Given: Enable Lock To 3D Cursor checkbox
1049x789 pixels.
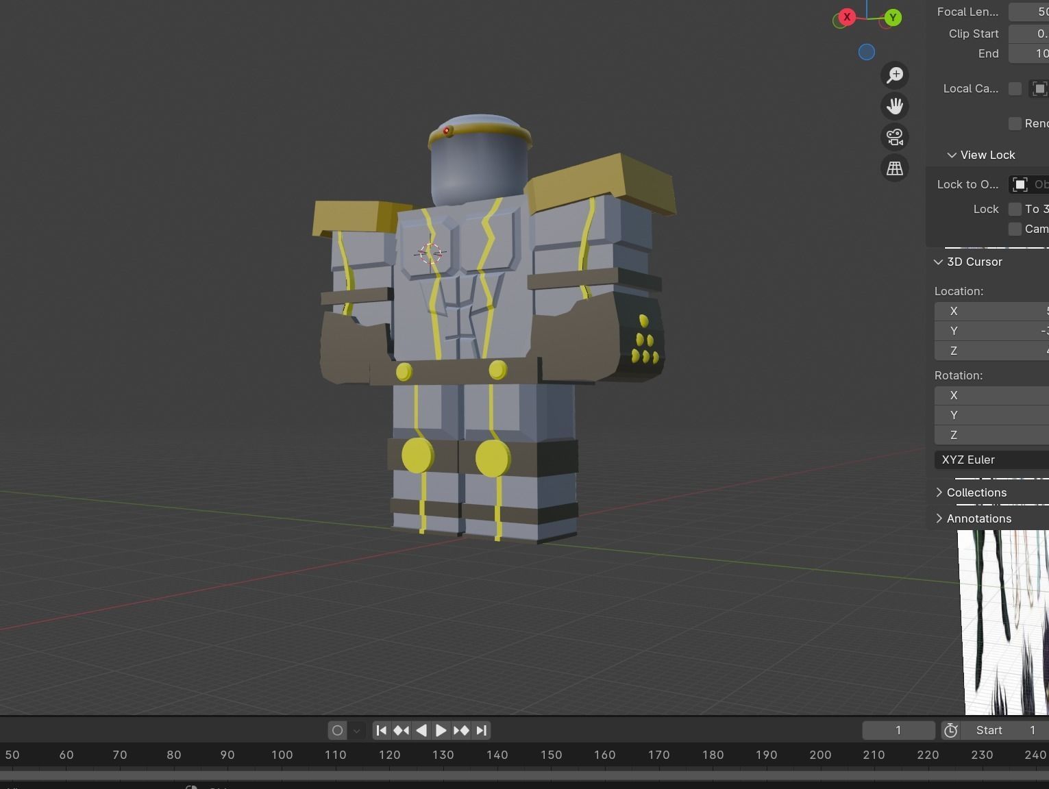Looking at the screenshot, I should [x=1015, y=209].
